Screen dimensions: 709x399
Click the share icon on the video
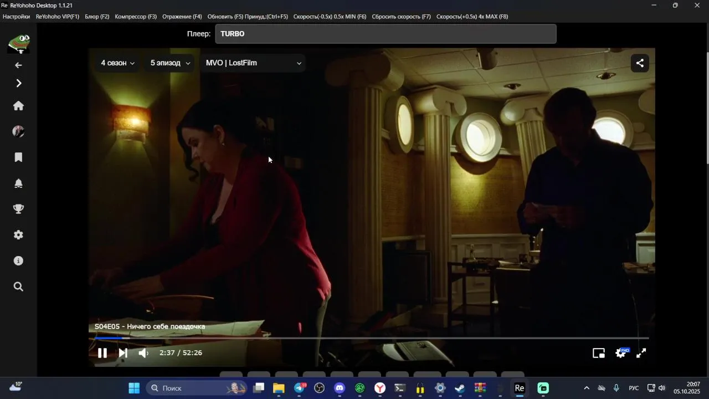click(x=640, y=63)
